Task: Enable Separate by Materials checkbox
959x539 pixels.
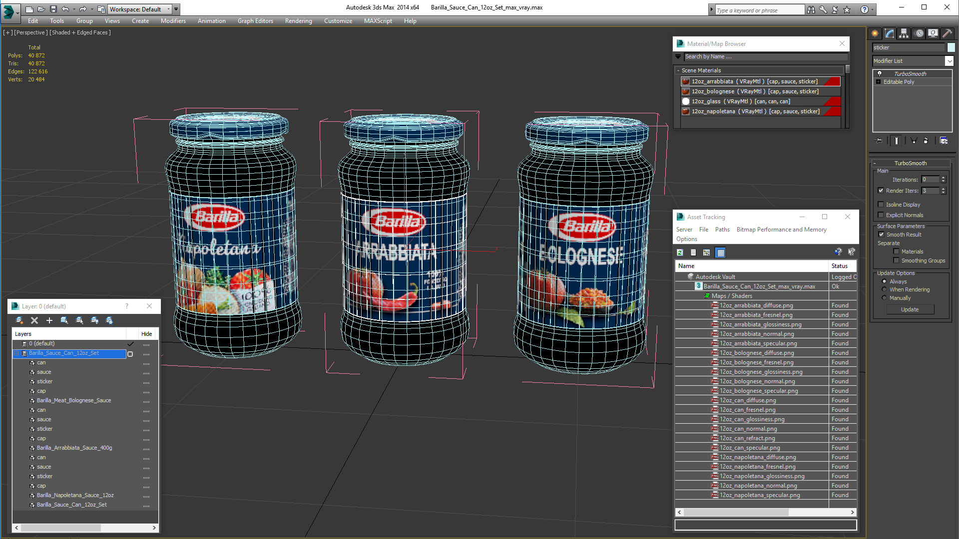Action: pos(896,251)
